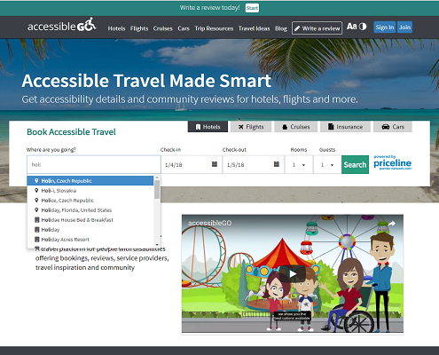Play the accessibleGO video
The image size is (439, 355).
tap(293, 274)
